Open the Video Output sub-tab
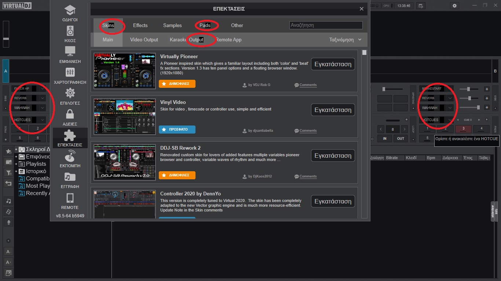 (x=144, y=40)
